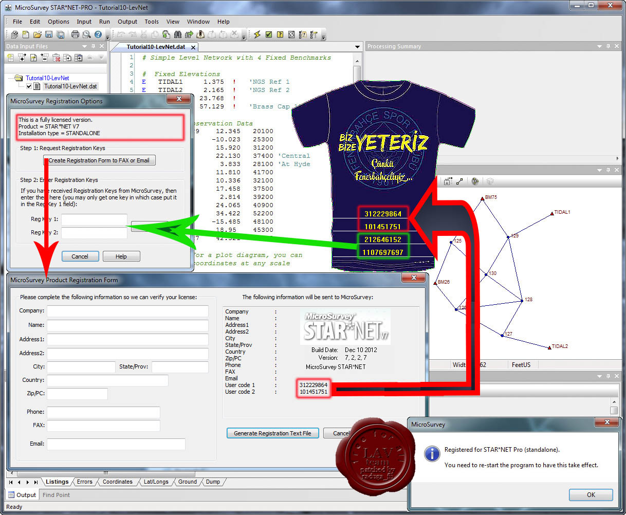Select the Find Point bottom tab

(x=56, y=495)
